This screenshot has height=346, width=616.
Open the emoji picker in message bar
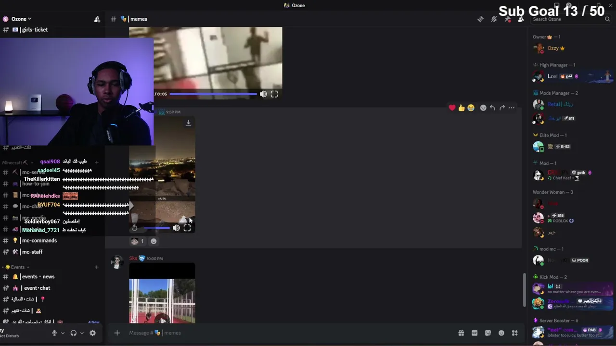click(501, 333)
